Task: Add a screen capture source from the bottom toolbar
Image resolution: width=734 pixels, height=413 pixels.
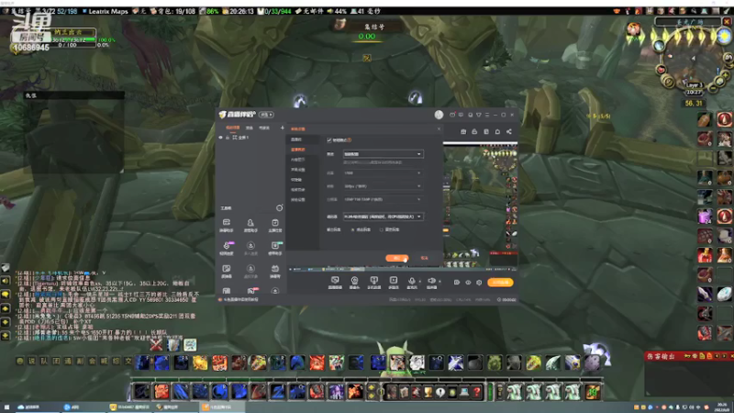Action: 335,283
